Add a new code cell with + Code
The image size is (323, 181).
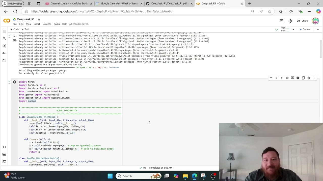(x=15, y=29)
